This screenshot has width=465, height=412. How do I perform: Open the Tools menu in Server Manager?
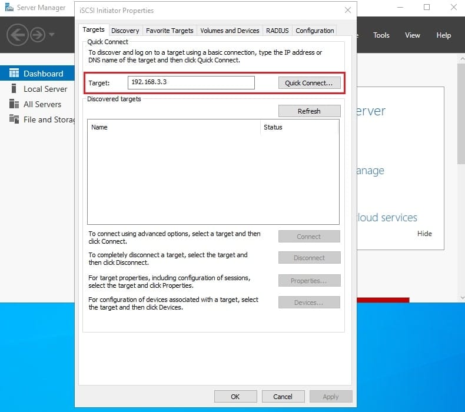381,35
